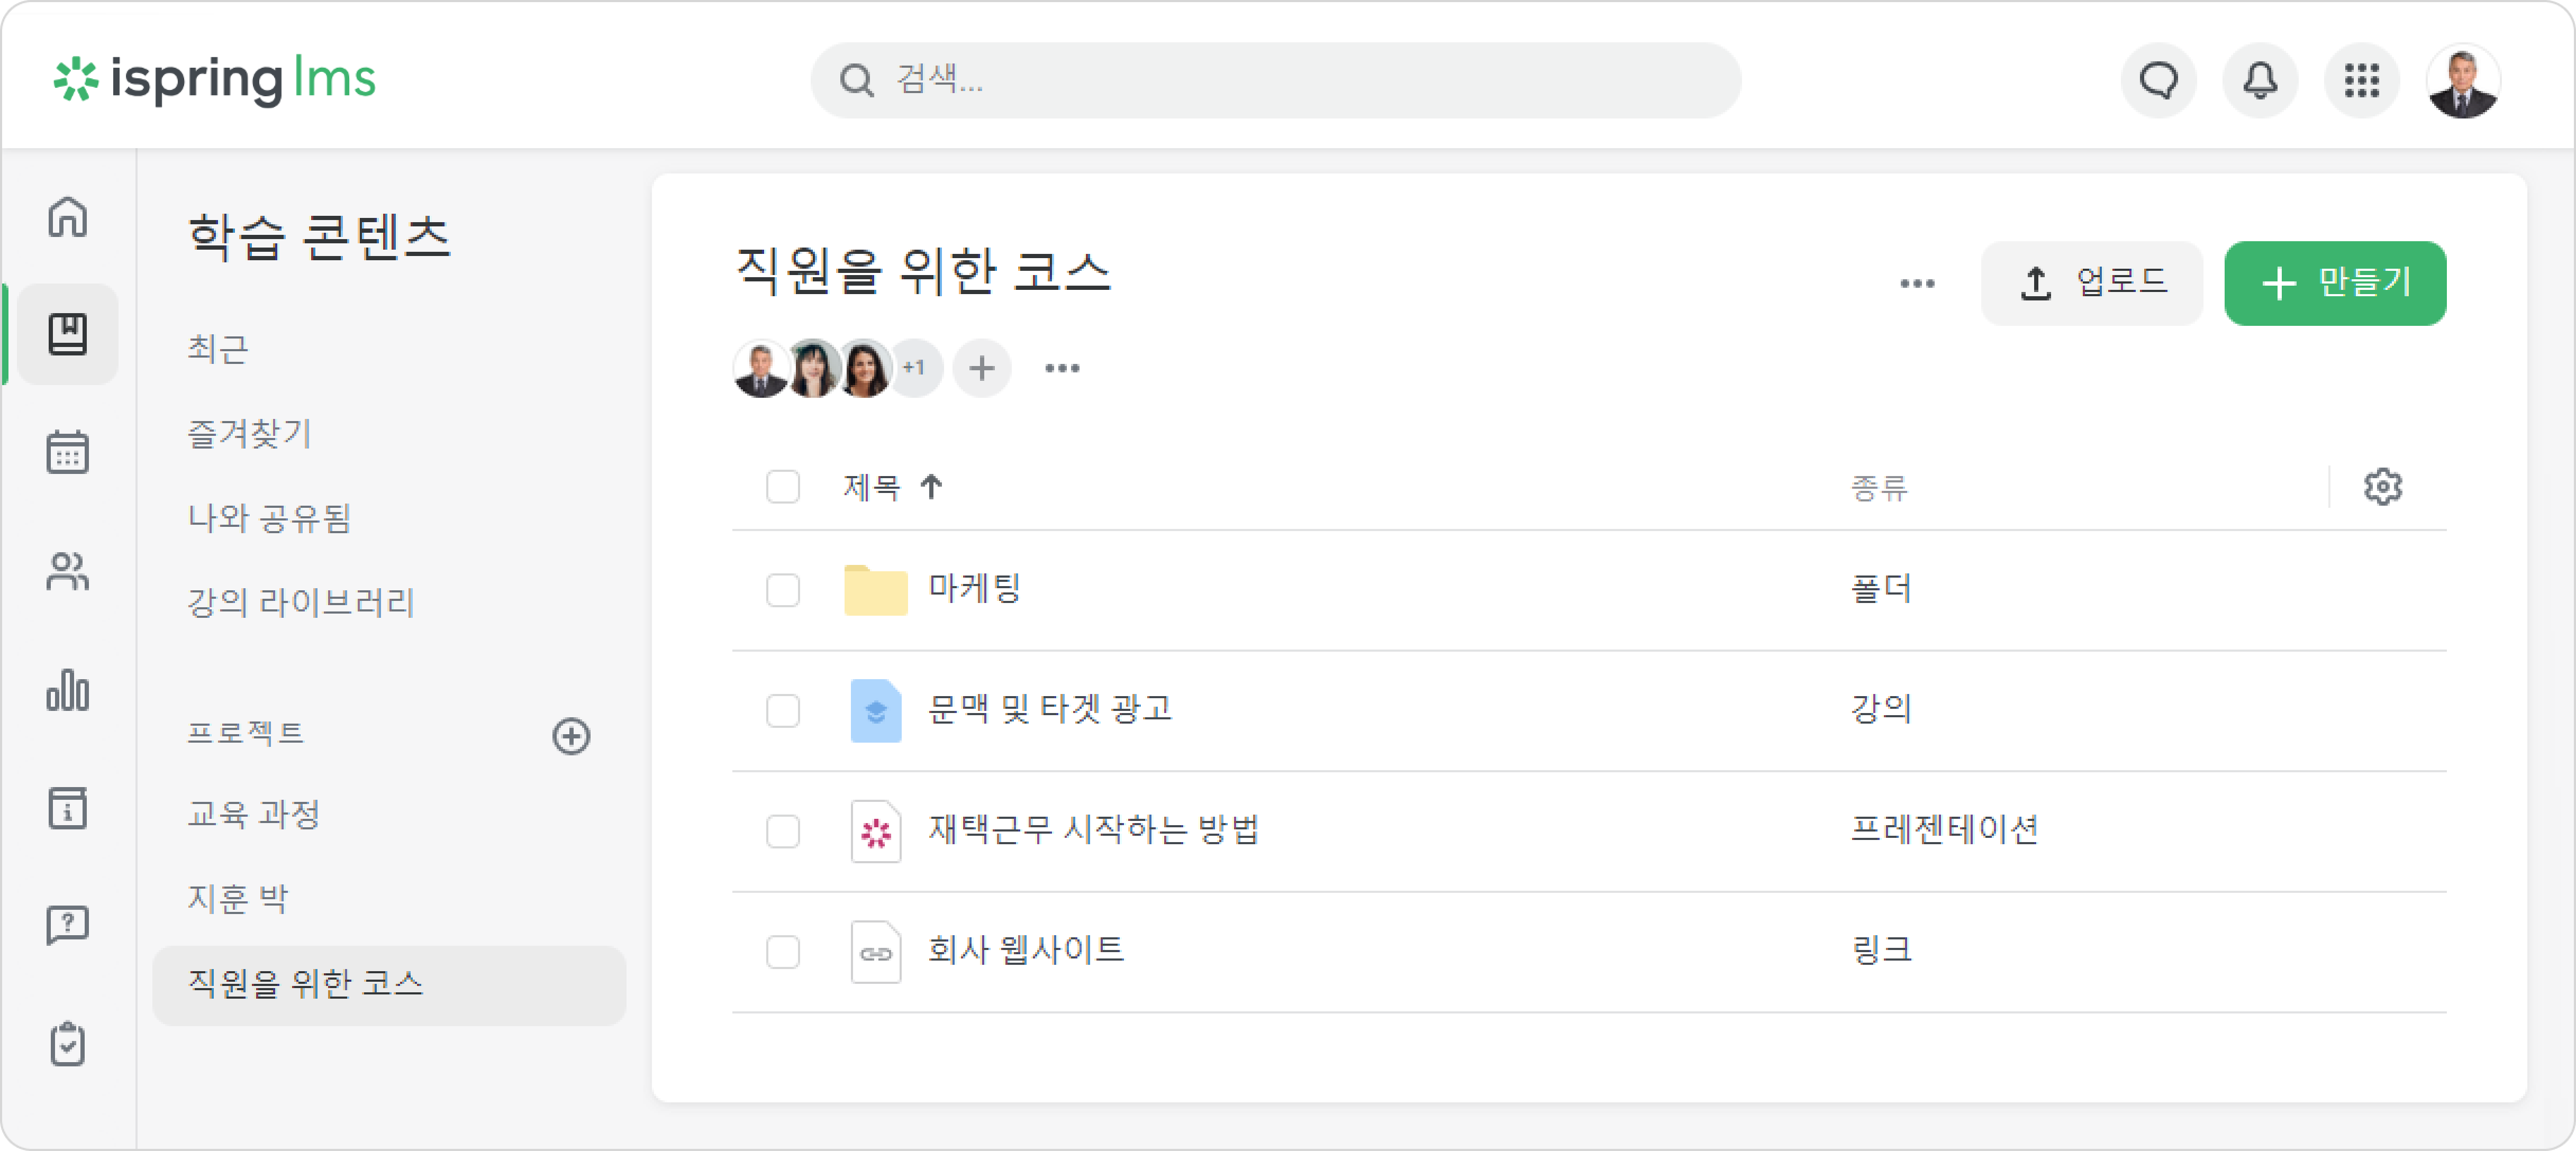Screen dimensions: 2576x1151
Task: Add a new project with plus icon
Action: [571, 736]
